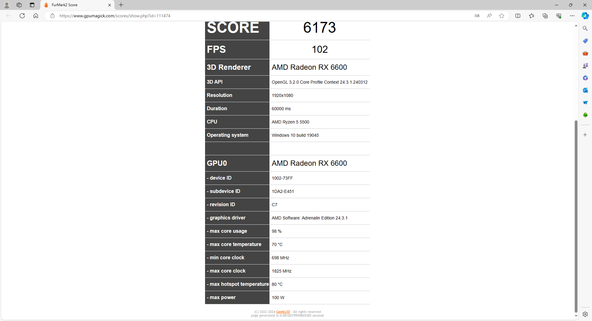Open the browser profile icon
Viewport: 592px width, 321px height.
tap(6, 5)
